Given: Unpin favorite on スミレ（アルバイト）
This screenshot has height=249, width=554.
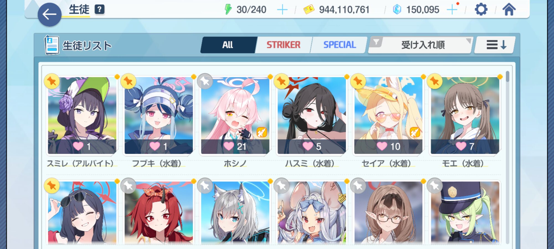Looking at the screenshot, I should [52, 81].
